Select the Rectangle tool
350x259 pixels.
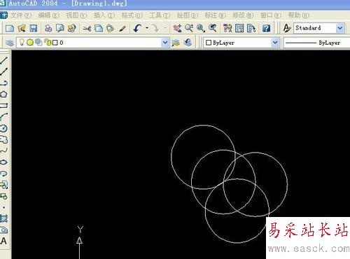[3, 106]
